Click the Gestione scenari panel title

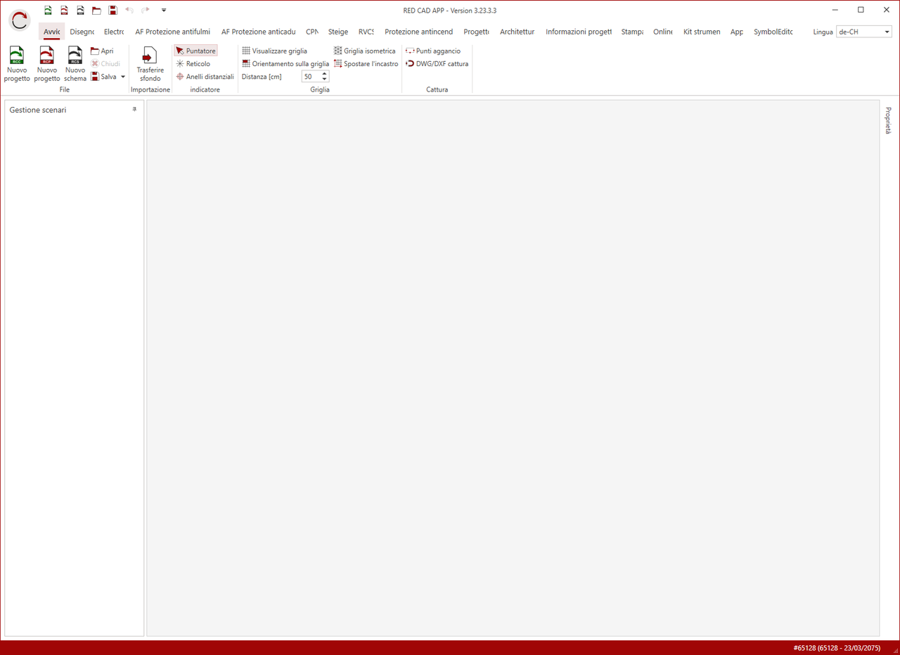(x=38, y=110)
